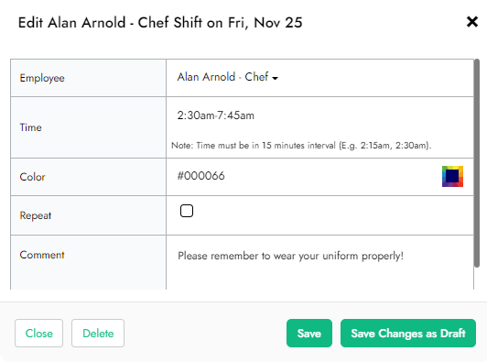Dismiss the dialog with the X icon
The height and width of the screenshot is (362, 487).
(472, 22)
